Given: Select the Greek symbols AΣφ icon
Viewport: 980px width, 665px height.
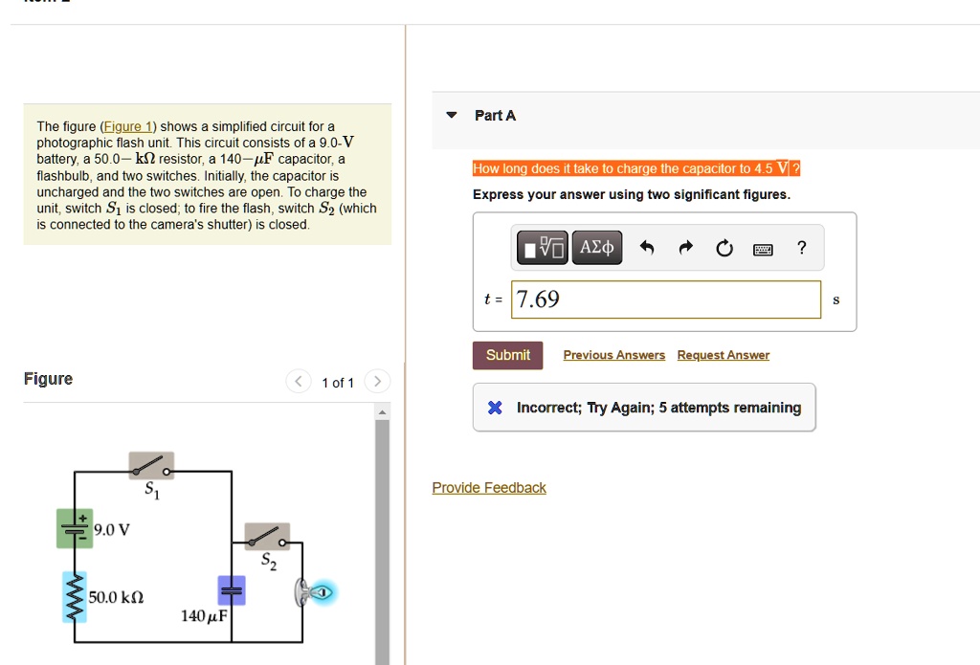Looking at the screenshot, I should point(596,247).
